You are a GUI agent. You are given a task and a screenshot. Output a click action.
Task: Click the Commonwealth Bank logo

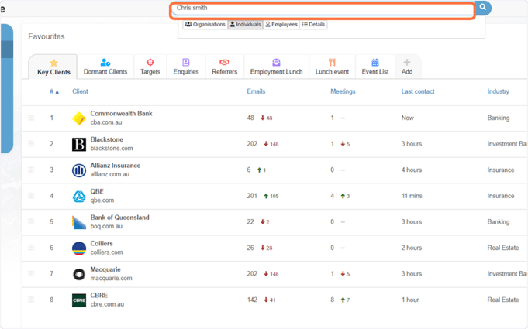coord(79,118)
